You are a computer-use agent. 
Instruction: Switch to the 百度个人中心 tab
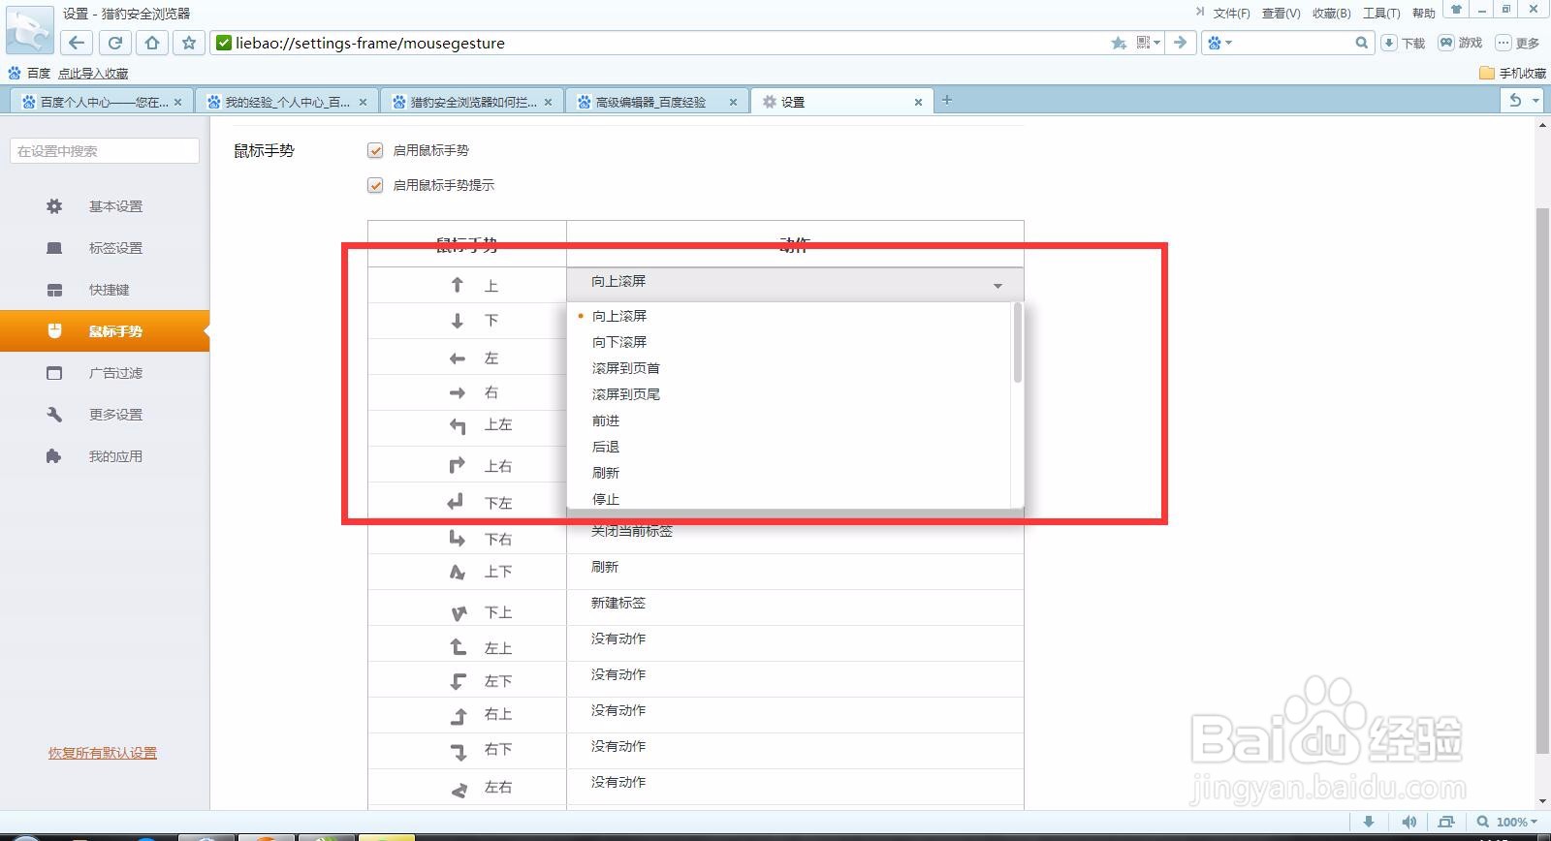click(101, 102)
